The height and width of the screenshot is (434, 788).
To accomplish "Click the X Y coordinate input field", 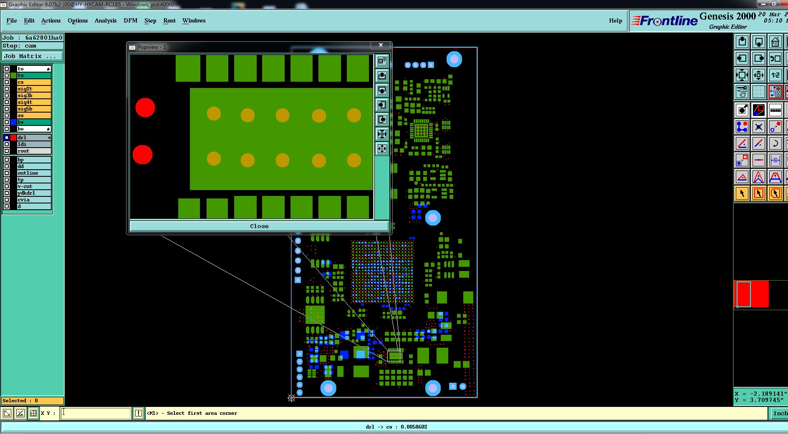I will point(96,413).
